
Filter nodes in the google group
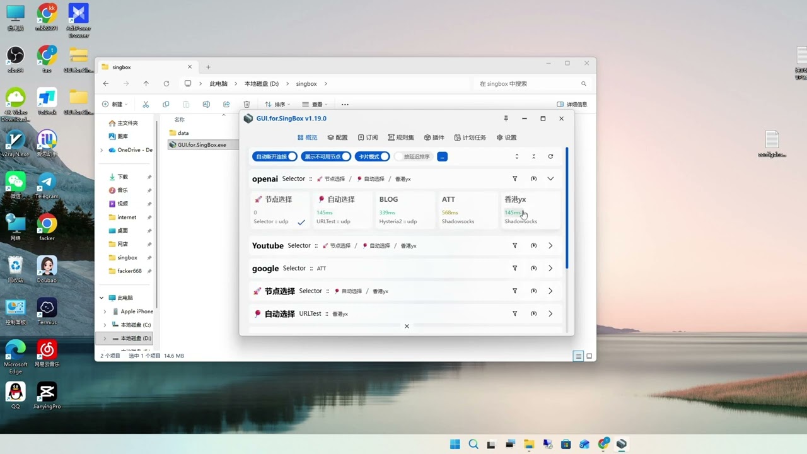click(x=514, y=269)
